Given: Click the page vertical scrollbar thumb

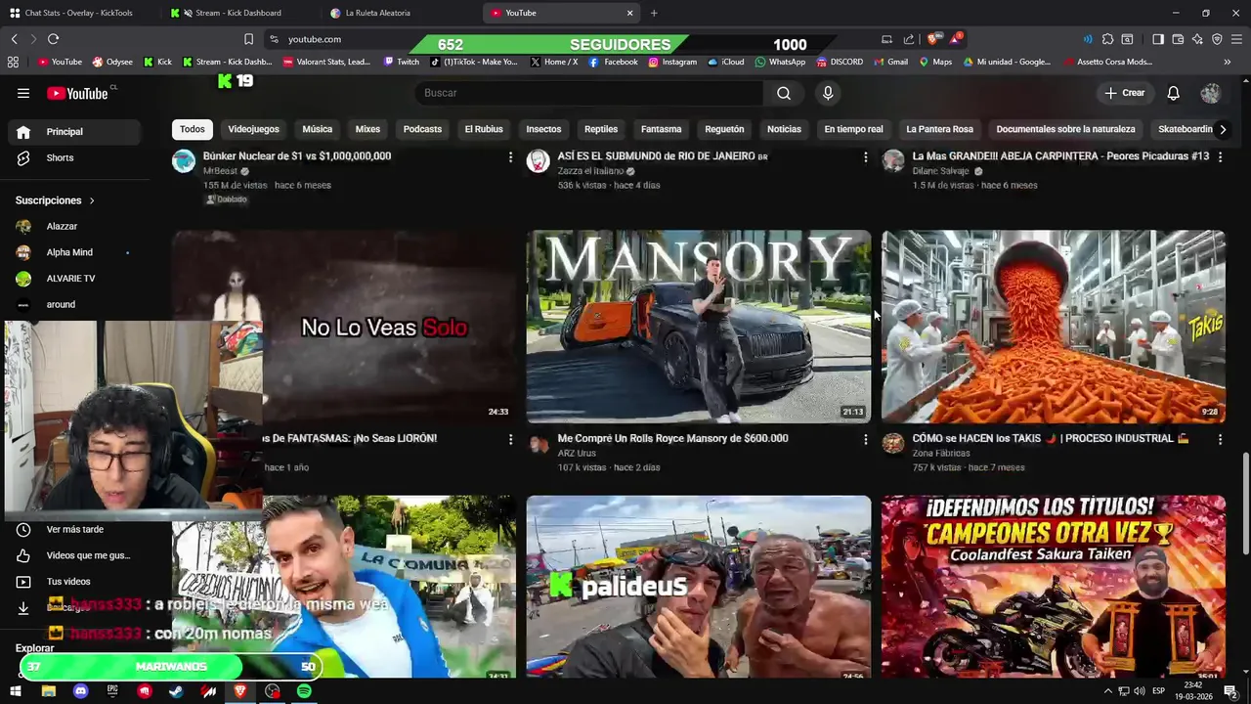Looking at the screenshot, I should tap(1244, 504).
